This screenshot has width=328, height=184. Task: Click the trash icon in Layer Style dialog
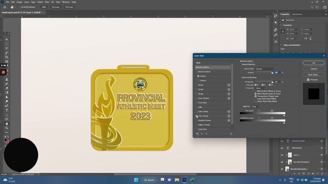coord(231,134)
